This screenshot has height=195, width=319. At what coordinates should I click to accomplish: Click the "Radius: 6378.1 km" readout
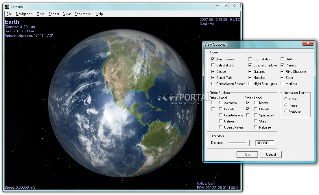(x=19, y=31)
